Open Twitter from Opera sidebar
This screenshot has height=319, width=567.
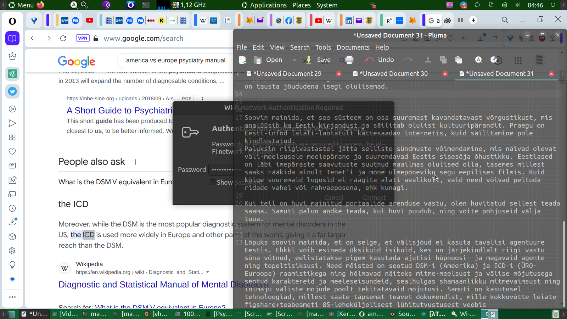[12, 91]
